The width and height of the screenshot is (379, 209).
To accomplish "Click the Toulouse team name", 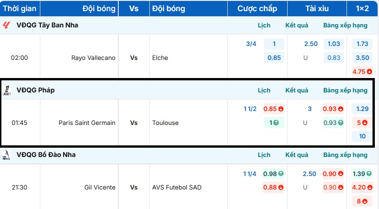I will pyautogui.click(x=166, y=123).
